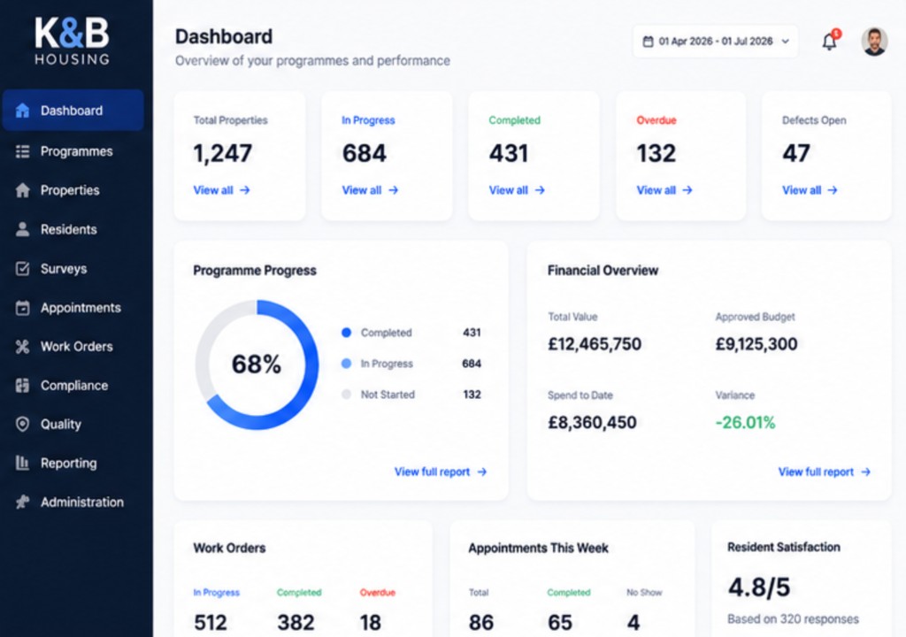View full report under Financial Overview
This screenshot has height=637, width=906.
(824, 472)
